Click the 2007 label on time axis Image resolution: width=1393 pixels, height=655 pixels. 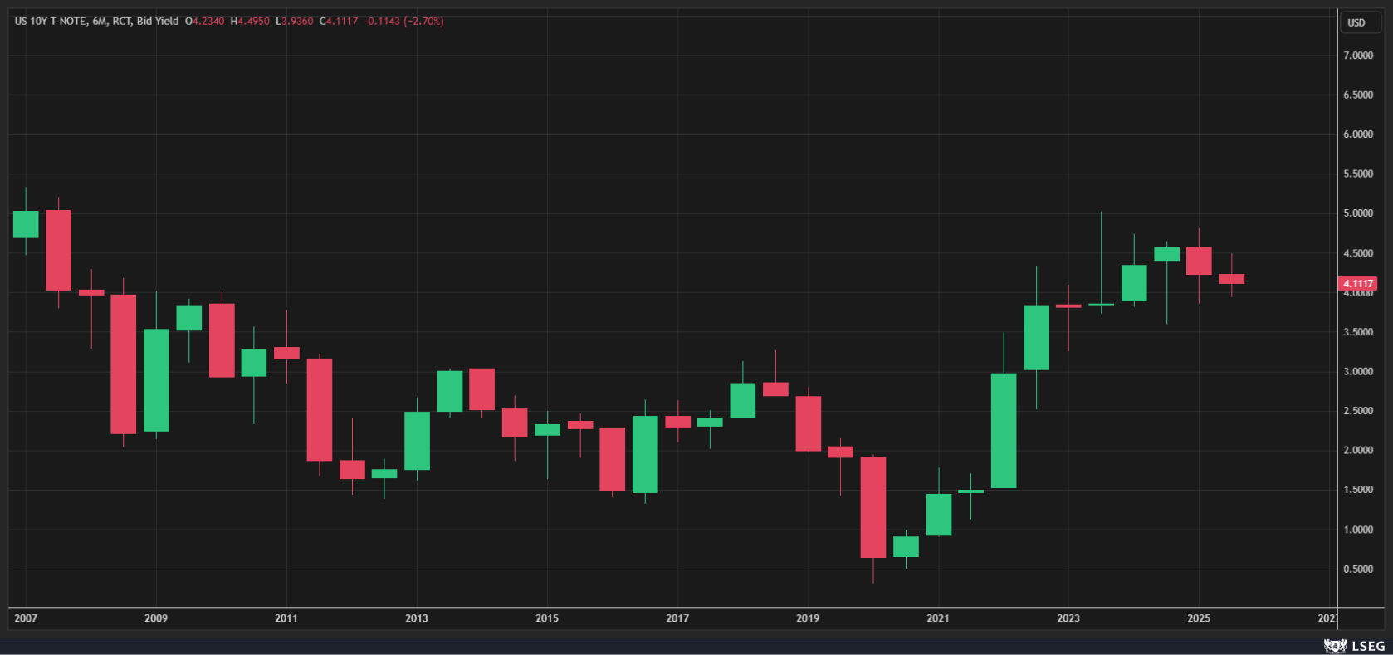pyautogui.click(x=26, y=618)
